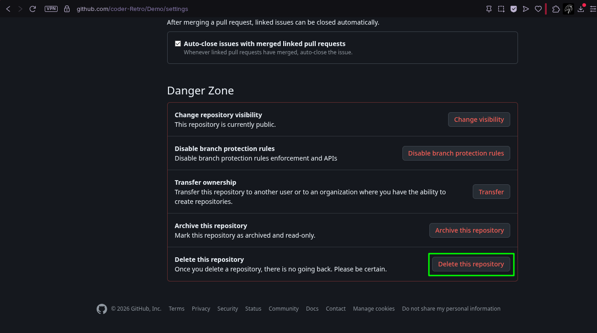Open the snapshot selection tool icon
The height and width of the screenshot is (333, 597).
tap(501, 9)
